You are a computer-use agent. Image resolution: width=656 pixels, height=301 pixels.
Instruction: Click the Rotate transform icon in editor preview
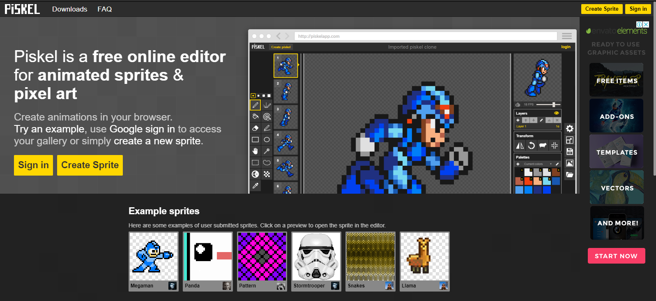(x=531, y=146)
